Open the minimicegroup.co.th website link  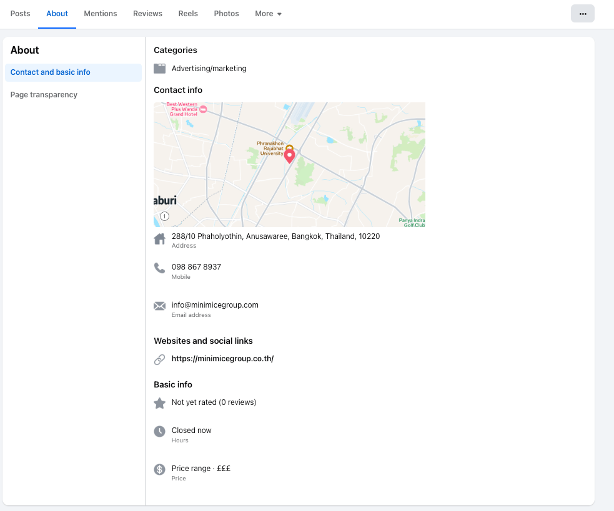[x=222, y=359]
